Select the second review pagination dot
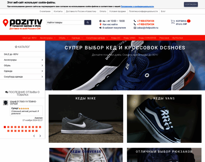This screenshot has height=162, width=205. click(x=8, y=127)
